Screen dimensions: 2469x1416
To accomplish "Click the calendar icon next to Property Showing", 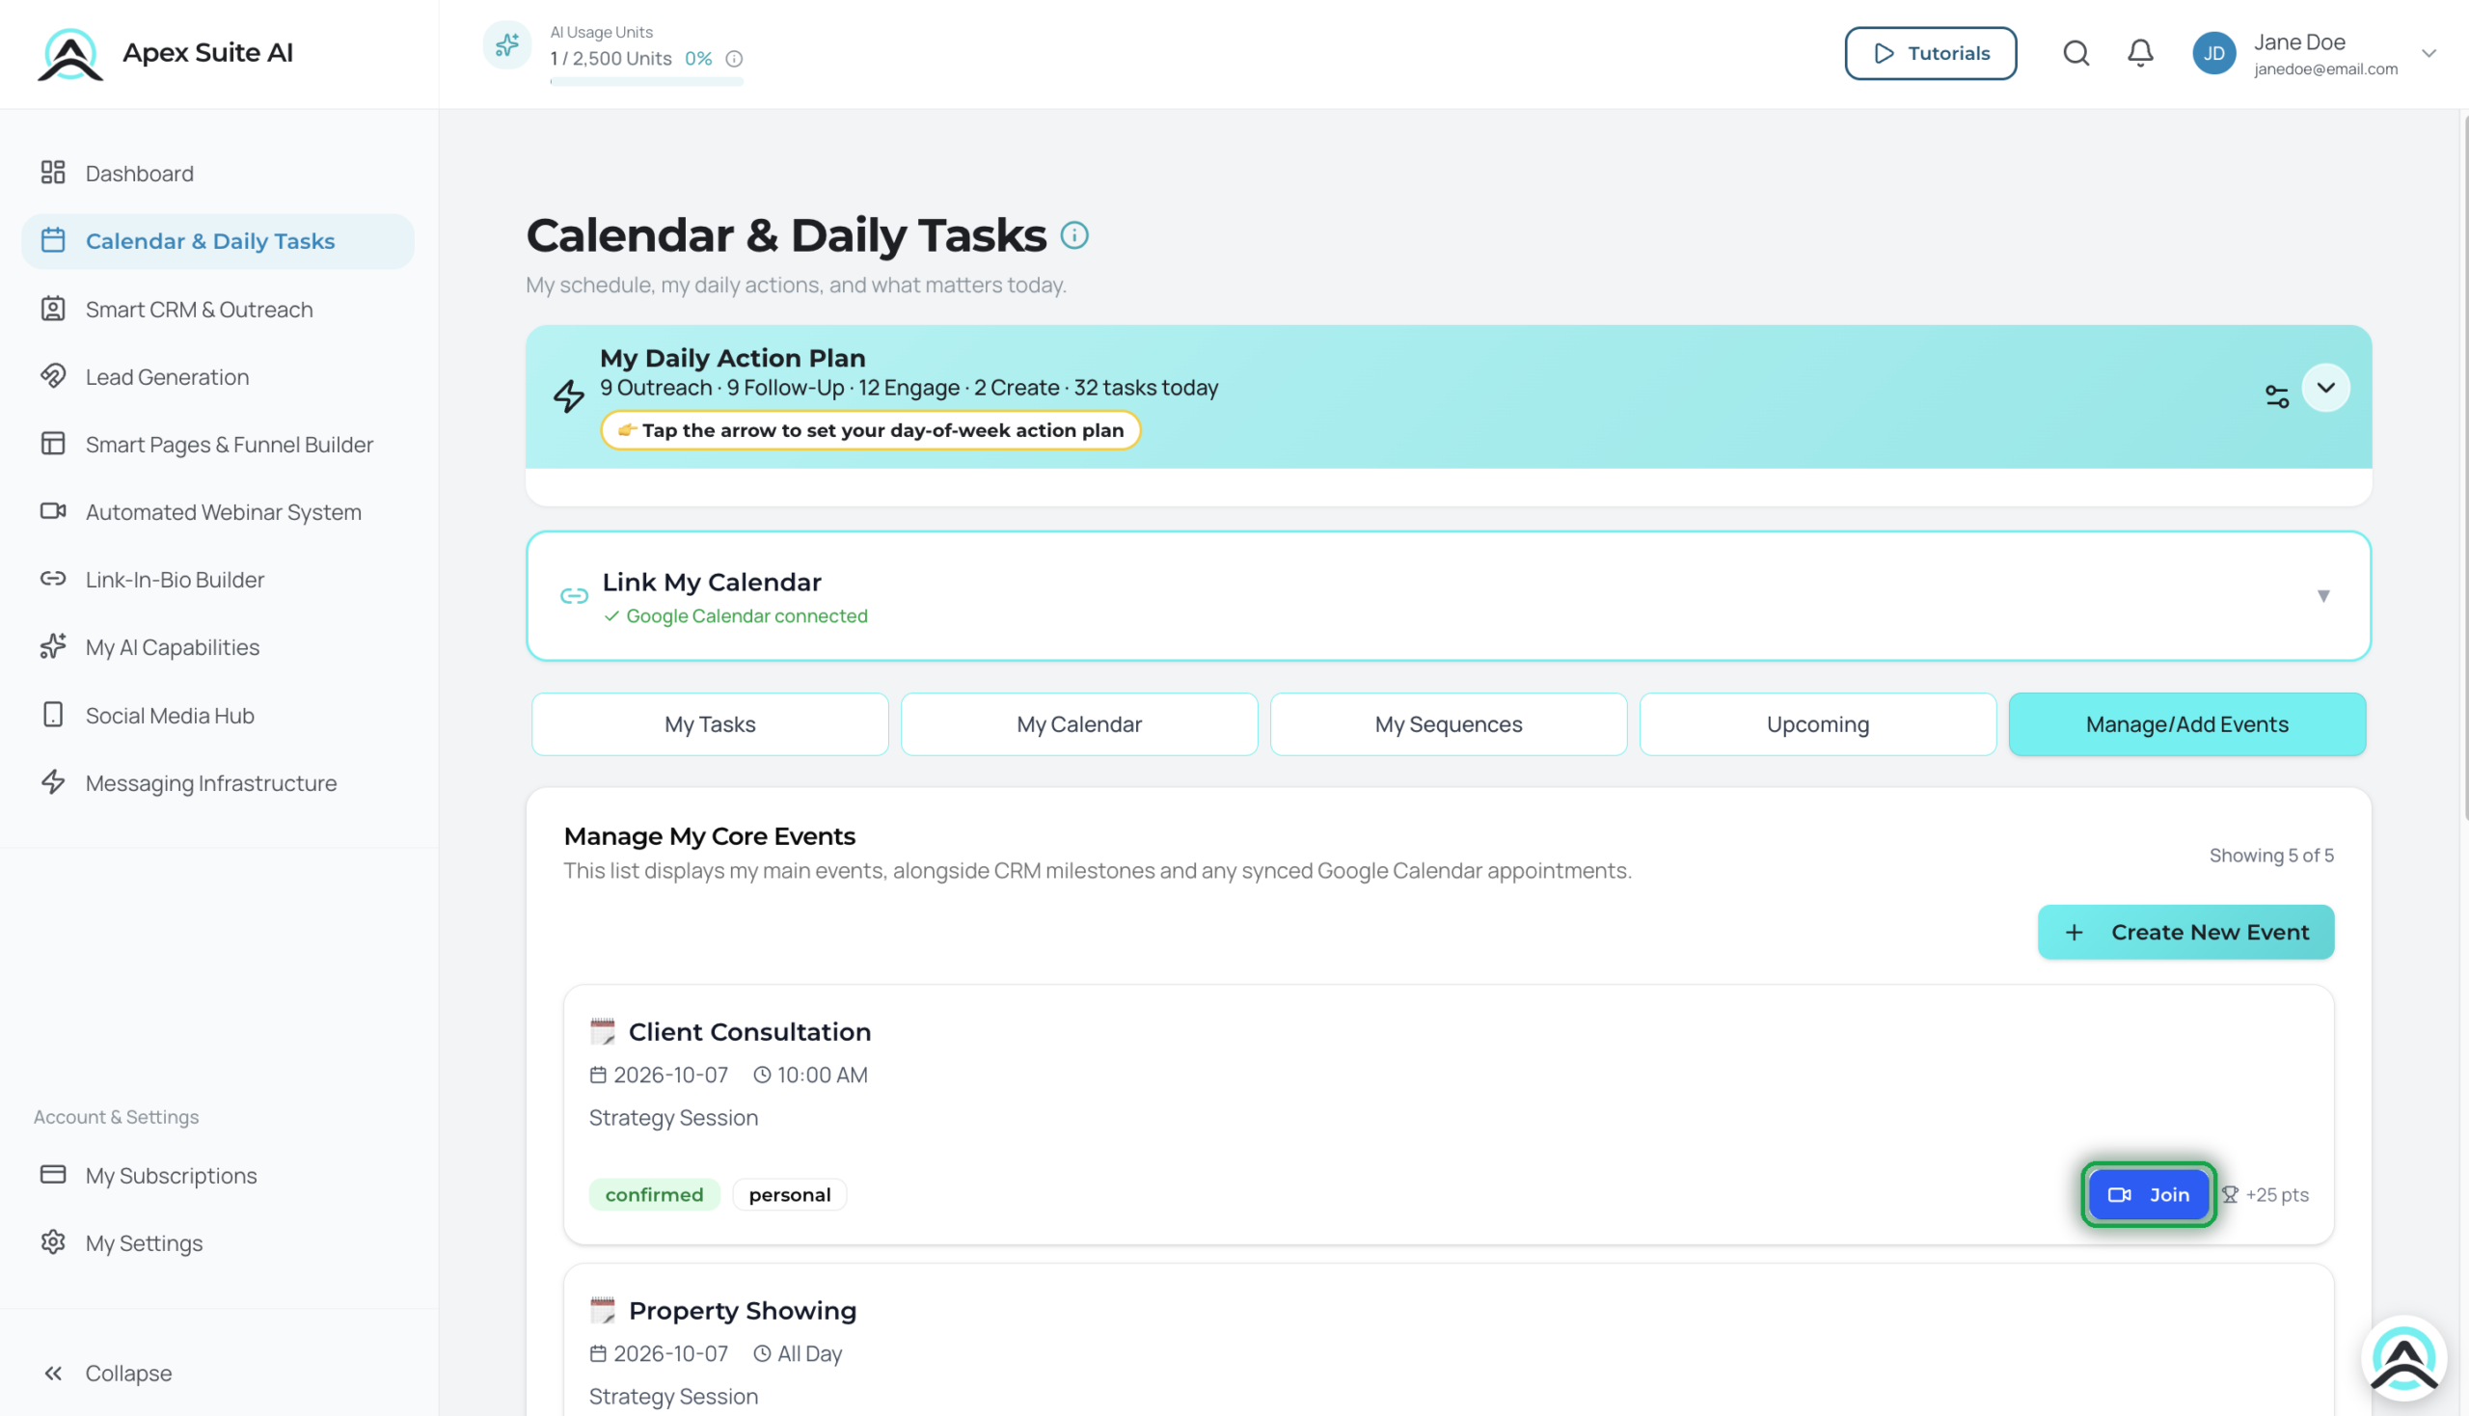I will [x=602, y=1310].
